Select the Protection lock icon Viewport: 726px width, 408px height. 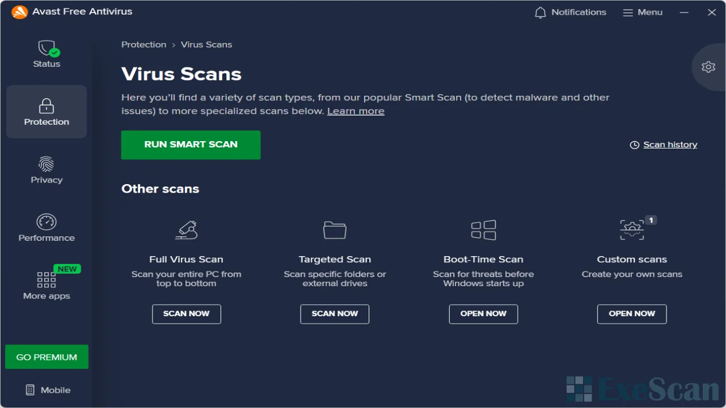(x=47, y=106)
